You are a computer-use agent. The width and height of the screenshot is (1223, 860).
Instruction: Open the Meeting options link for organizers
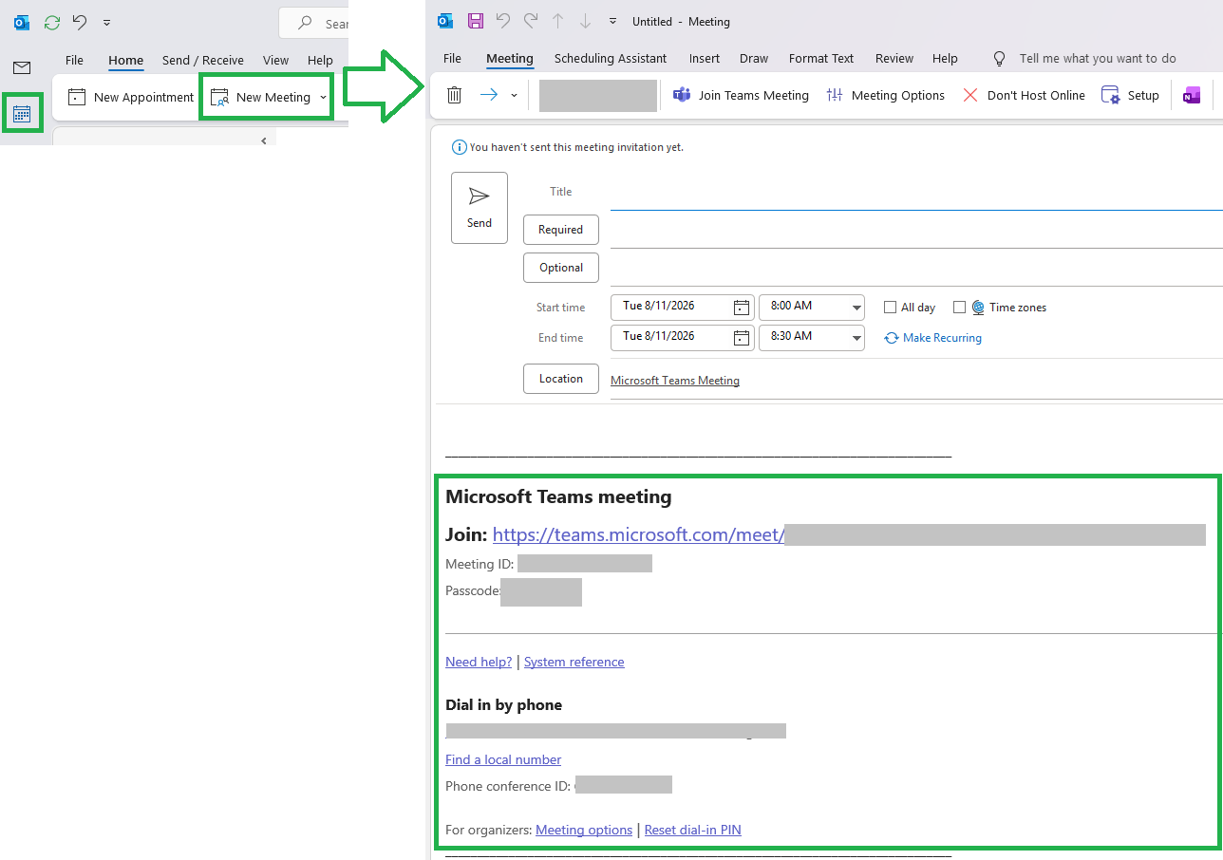[584, 831]
